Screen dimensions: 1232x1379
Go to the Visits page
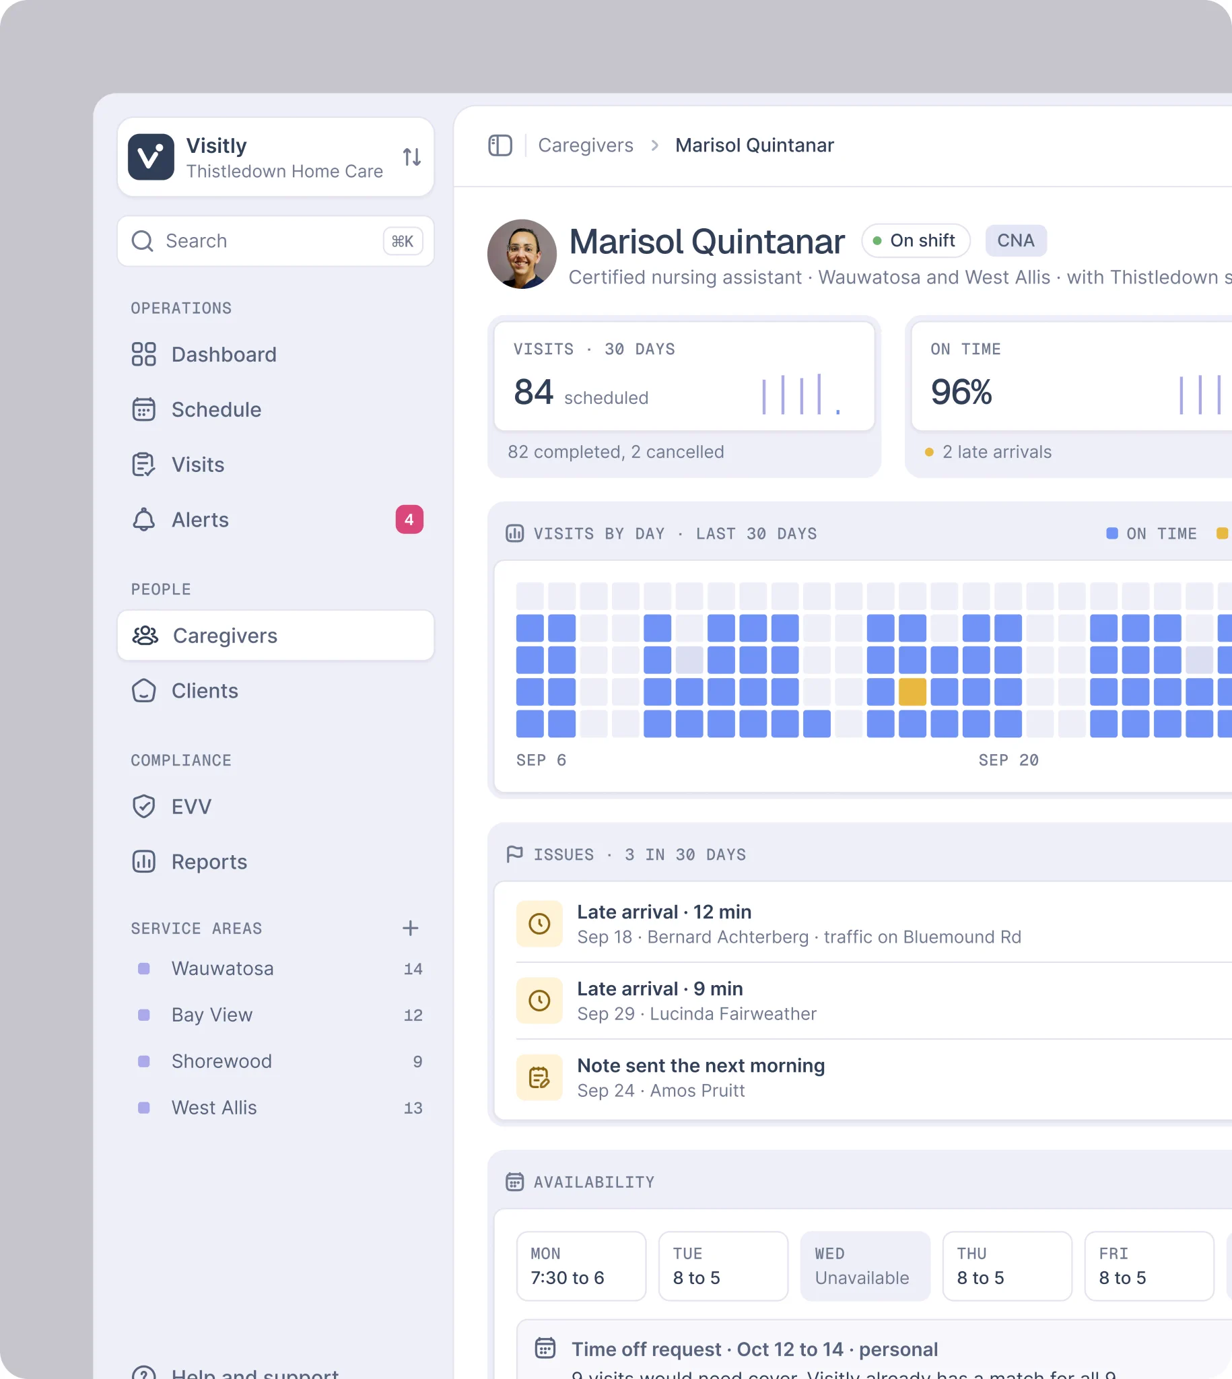[275, 465]
